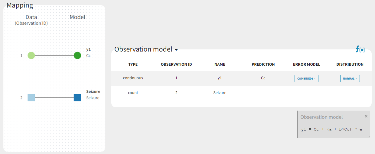Click the Seizure model label in Mapping
Image resolution: width=375 pixels, height=154 pixels.
[x=93, y=98]
